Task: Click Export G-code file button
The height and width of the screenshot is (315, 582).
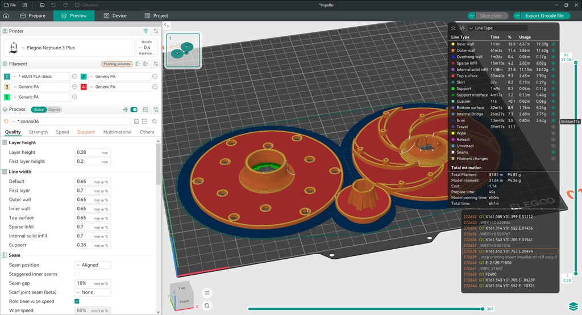Action: click(544, 15)
